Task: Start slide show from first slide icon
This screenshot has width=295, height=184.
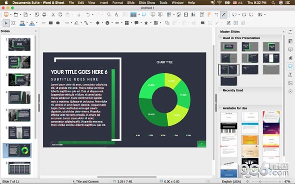Action: tap(153, 15)
